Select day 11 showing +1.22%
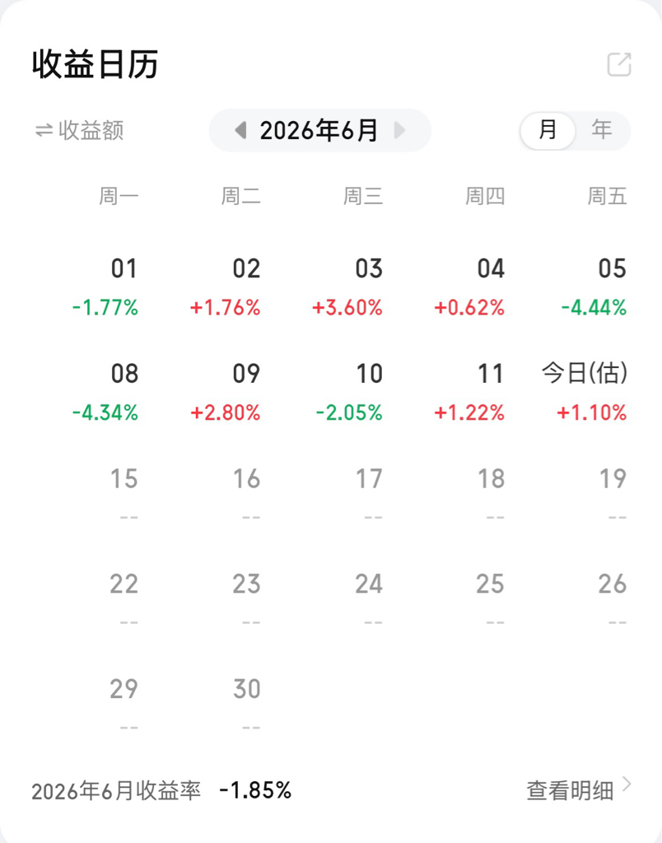The height and width of the screenshot is (843, 662). point(469,393)
